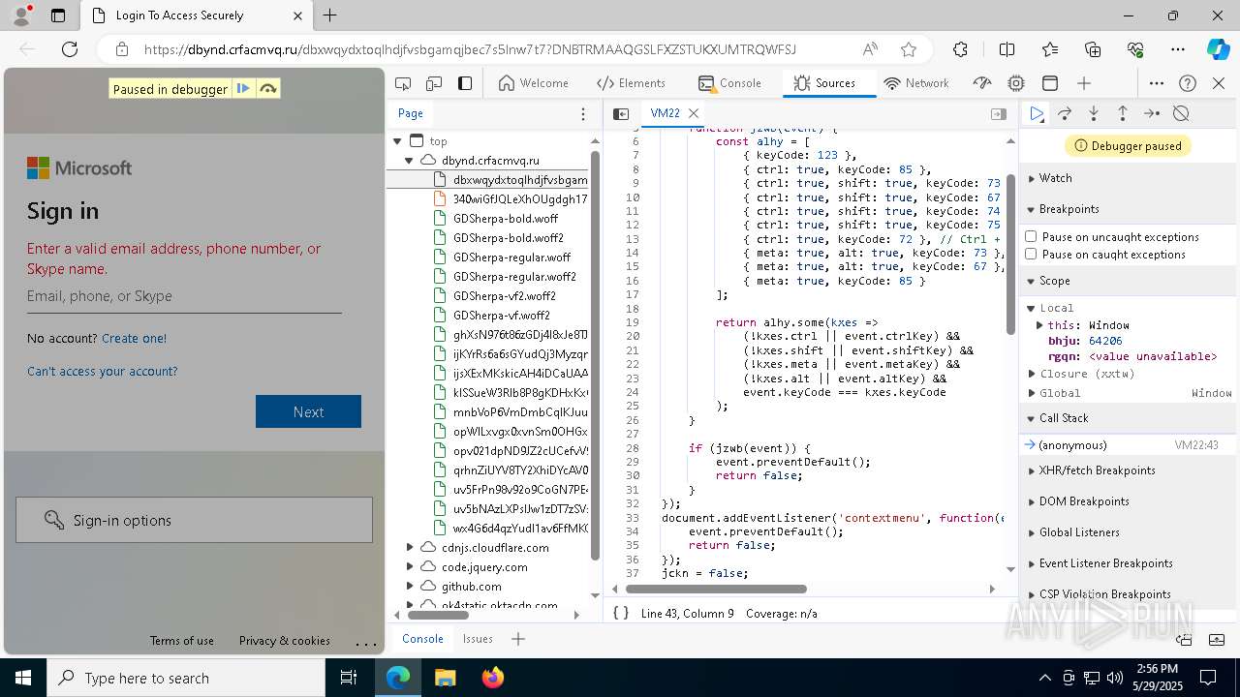Resume from the paused in debugger overlay
1240x697 pixels.
[x=243, y=88]
